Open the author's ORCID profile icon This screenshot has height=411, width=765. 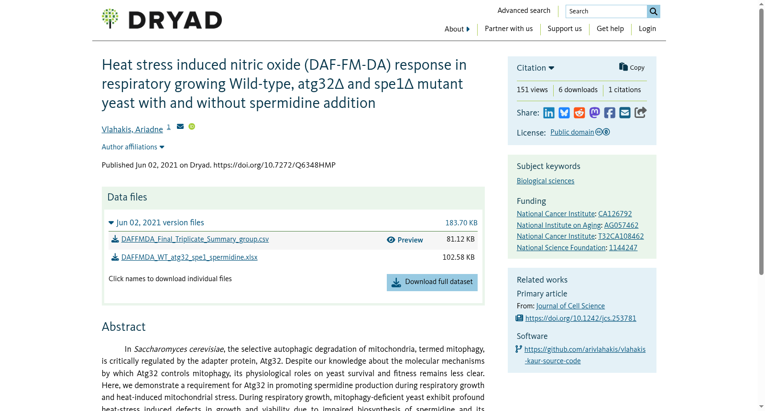click(192, 126)
